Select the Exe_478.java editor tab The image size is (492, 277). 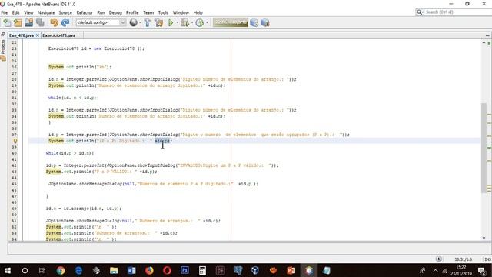(21, 35)
